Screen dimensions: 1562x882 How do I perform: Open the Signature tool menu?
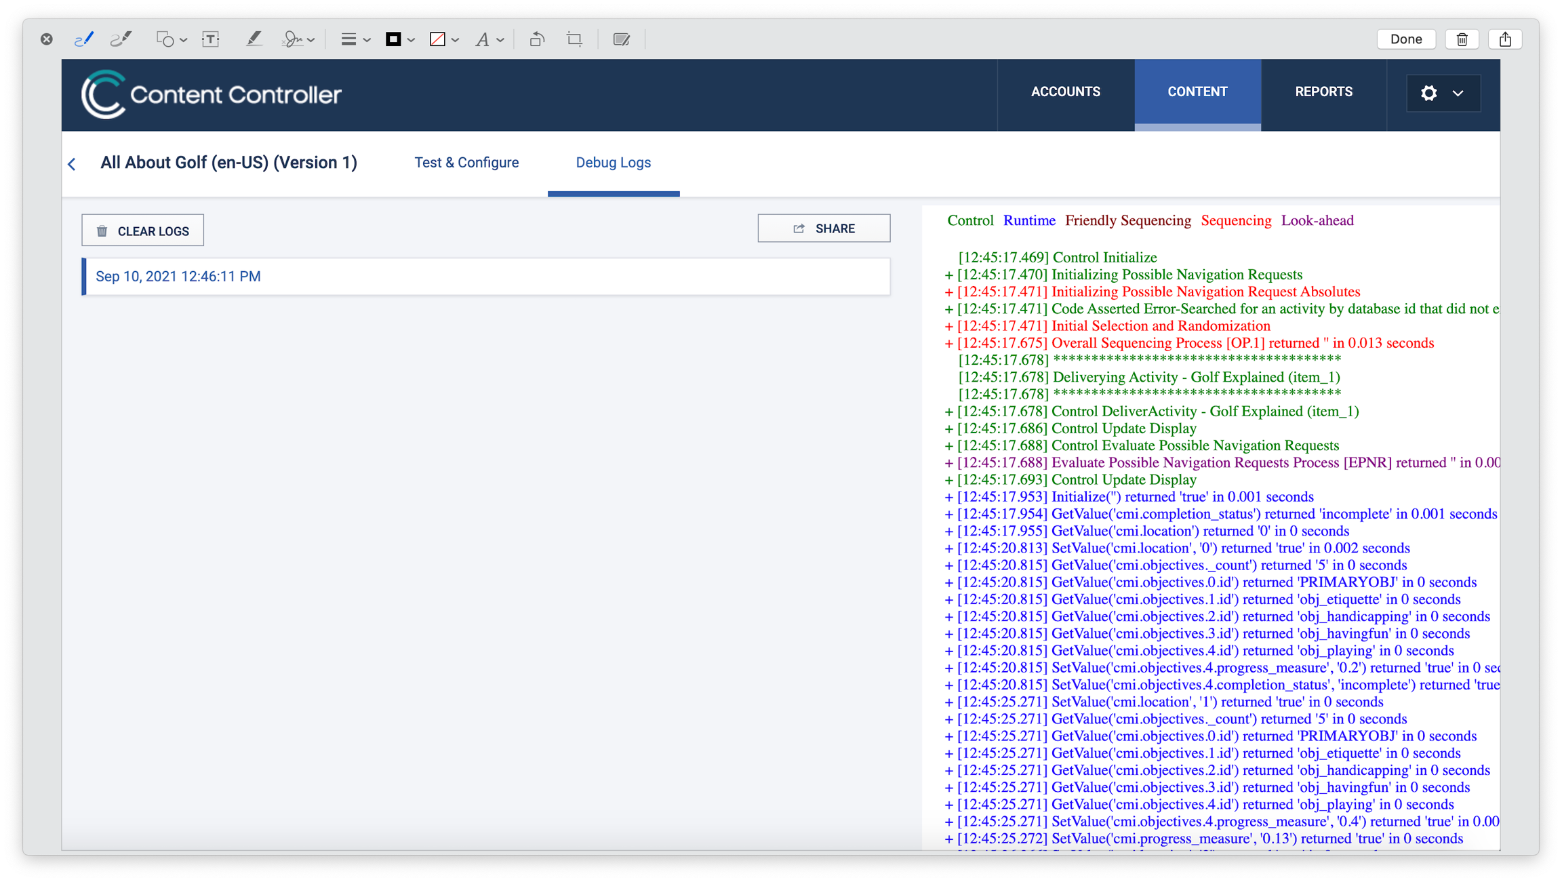(x=298, y=39)
